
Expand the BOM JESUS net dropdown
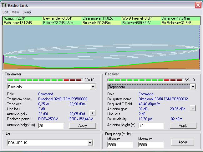[x=90, y=143]
